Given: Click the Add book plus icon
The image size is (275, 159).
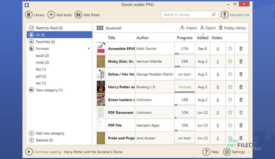Looking at the screenshot, I should tap(51, 15).
